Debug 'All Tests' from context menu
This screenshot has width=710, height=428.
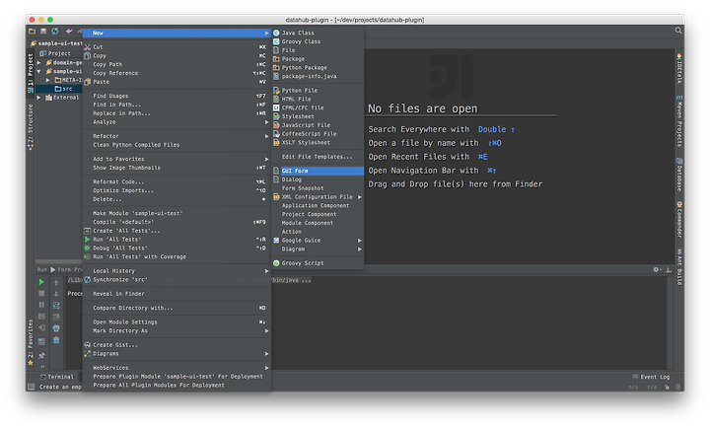click(177, 248)
